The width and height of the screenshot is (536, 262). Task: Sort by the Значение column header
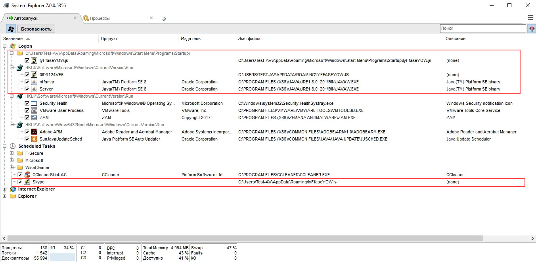(49, 39)
